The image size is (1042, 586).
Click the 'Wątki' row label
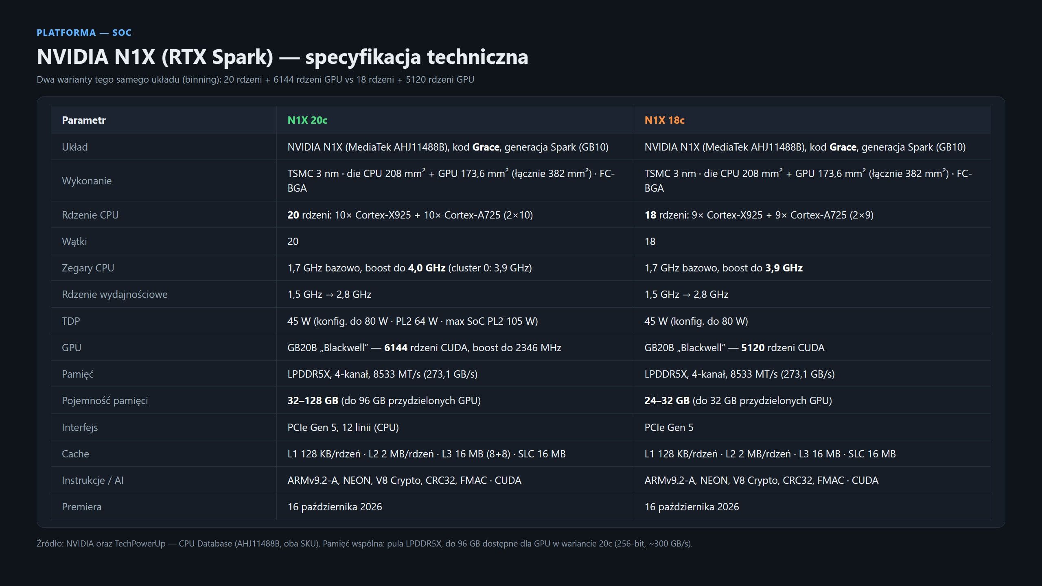pos(74,241)
